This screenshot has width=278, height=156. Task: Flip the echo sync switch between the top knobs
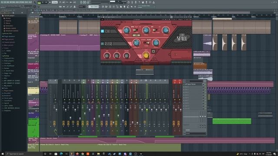(x=136, y=30)
